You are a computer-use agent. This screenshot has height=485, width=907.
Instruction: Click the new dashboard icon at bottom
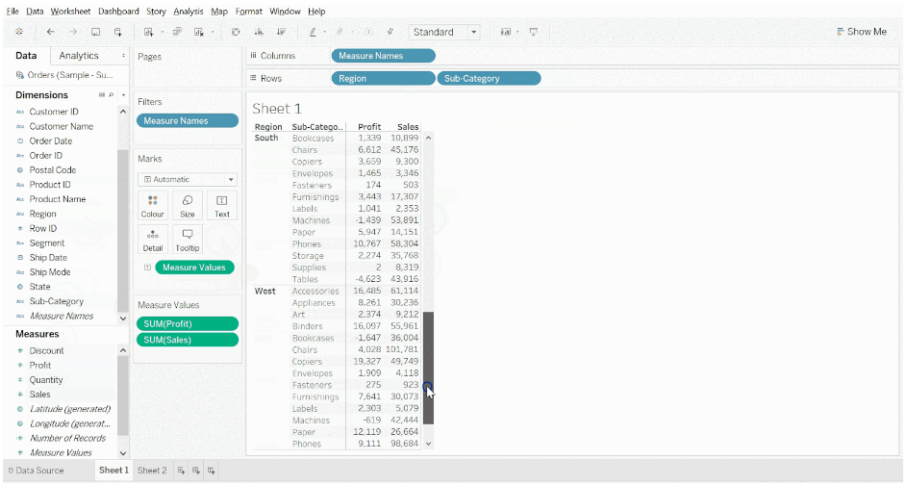click(195, 471)
